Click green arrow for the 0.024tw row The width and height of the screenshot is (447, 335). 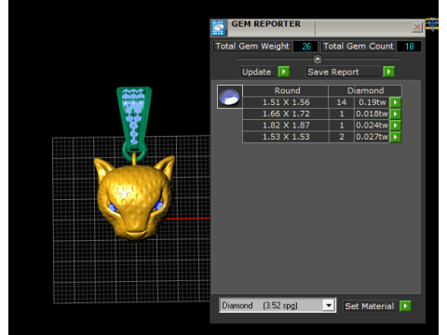pos(396,126)
